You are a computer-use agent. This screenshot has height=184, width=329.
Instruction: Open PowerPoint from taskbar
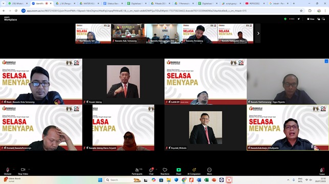(214, 180)
